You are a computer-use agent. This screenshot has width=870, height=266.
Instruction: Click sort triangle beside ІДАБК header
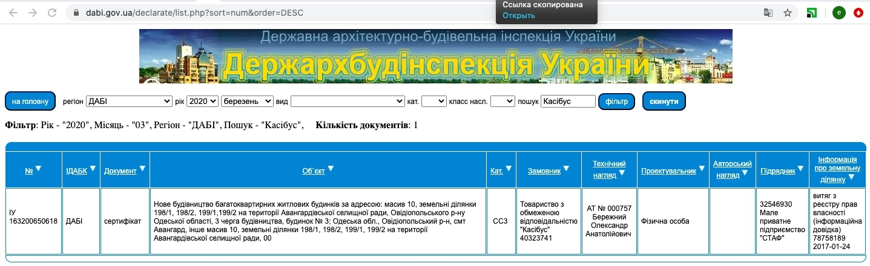pyautogui.click(x=92, y=169)
